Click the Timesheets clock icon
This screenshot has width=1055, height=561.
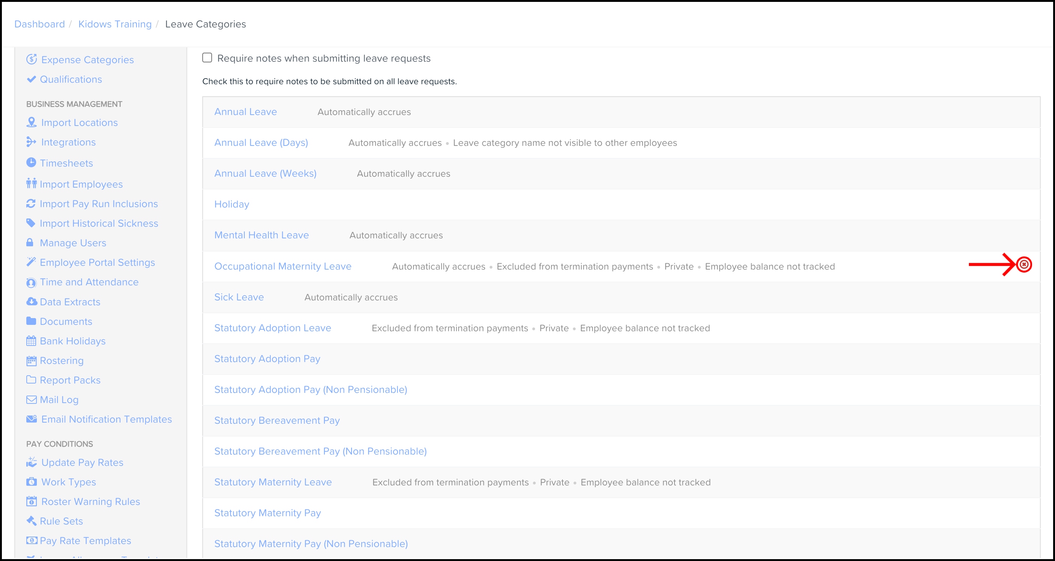point(31,162)
